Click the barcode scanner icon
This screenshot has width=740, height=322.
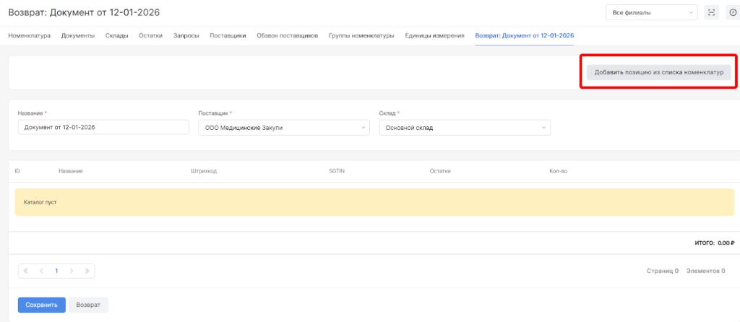pos(712,12)
